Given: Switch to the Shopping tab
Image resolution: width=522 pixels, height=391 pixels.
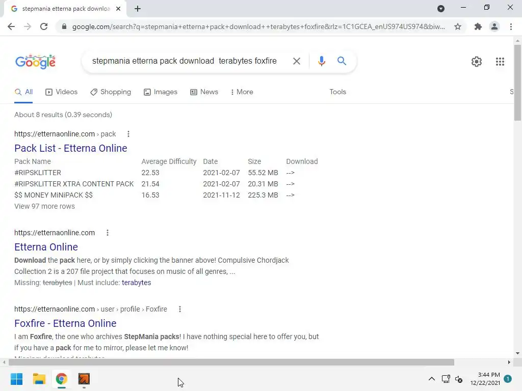Looking at the screenshot, I should 111,92.
